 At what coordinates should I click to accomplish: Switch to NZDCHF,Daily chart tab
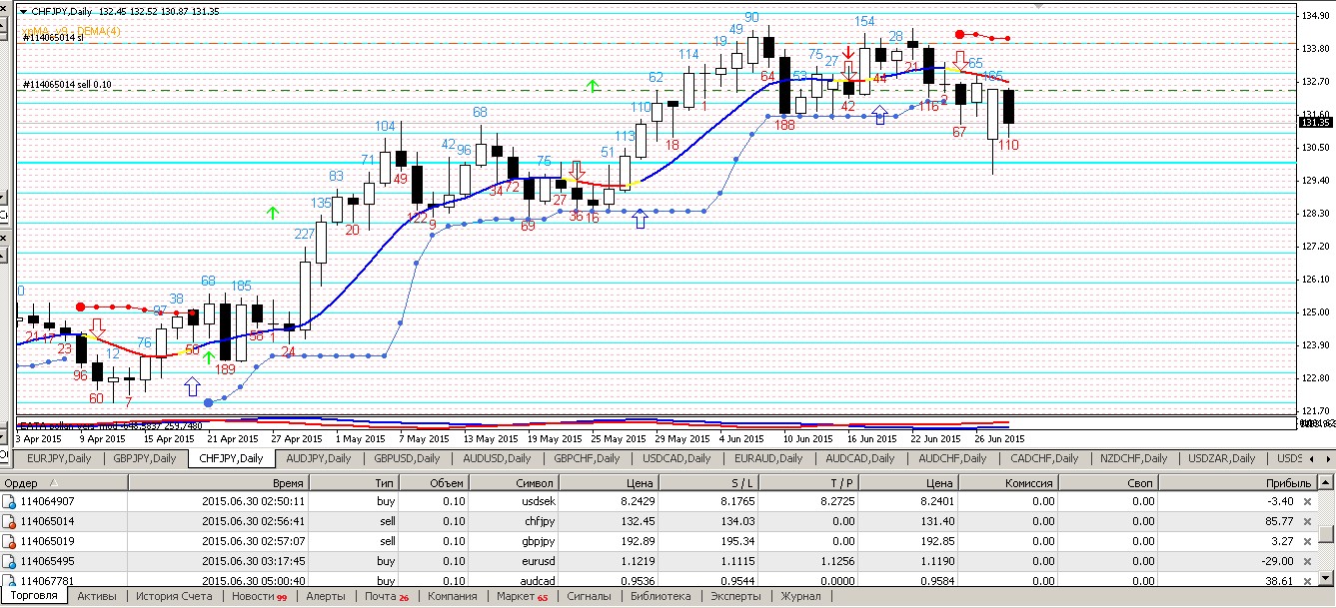point(1133,458)
